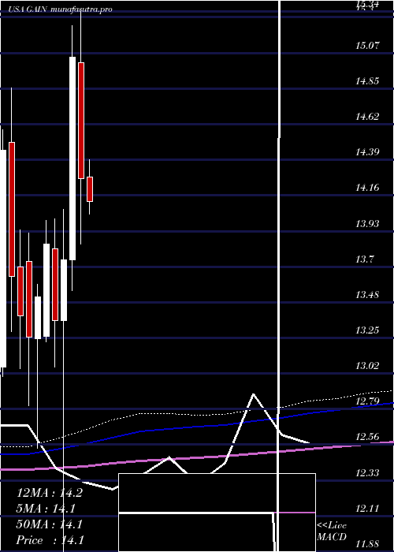
Task: Click the 11.88 price axis label
Action: 368,543
